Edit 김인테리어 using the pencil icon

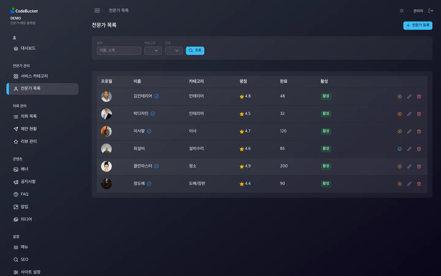tap(409, 96)
